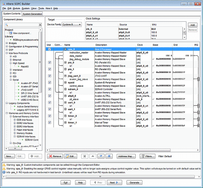Expand the DDR2 Interfaces node

point(15,123)
